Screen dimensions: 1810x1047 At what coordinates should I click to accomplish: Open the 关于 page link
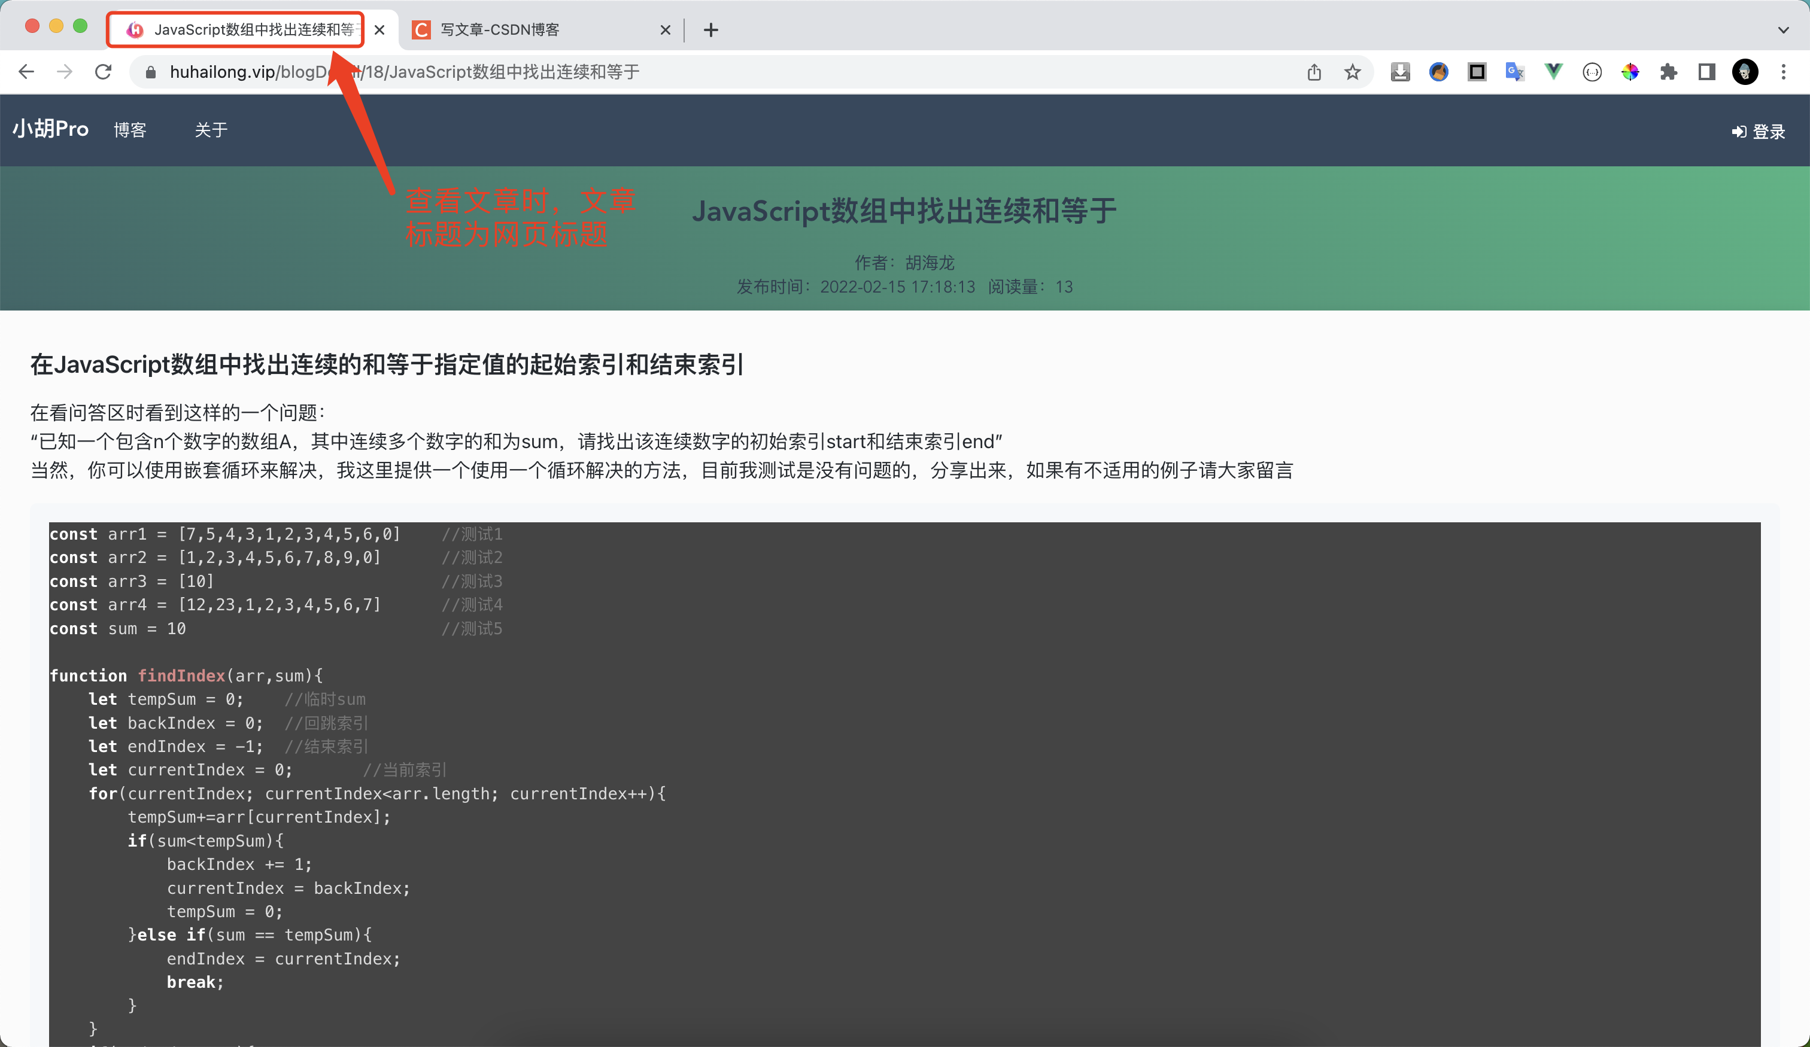pos(211,130)
